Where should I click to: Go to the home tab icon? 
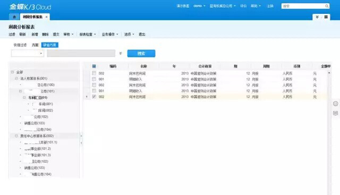coord(14,17)
